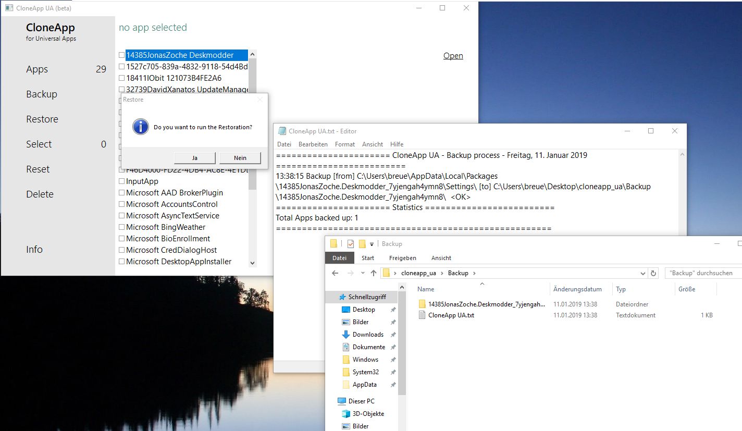742x431 pixels.
Task: Open Downloads in the Explorer sidebar
Action: tap(368, 335)
